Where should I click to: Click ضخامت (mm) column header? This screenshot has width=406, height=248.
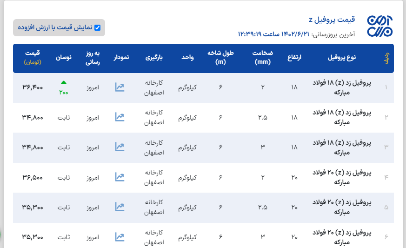pyautogui.click(x=263, y=57)
